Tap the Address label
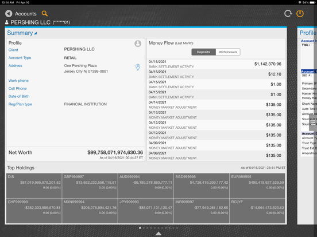 [16, 66]
